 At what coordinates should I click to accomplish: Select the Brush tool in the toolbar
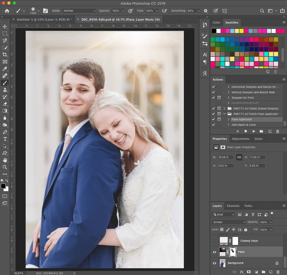pos(4,83)
